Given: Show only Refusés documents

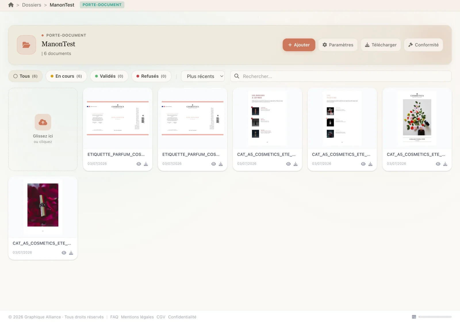Looking at the screenshot, I should (151, 76).
